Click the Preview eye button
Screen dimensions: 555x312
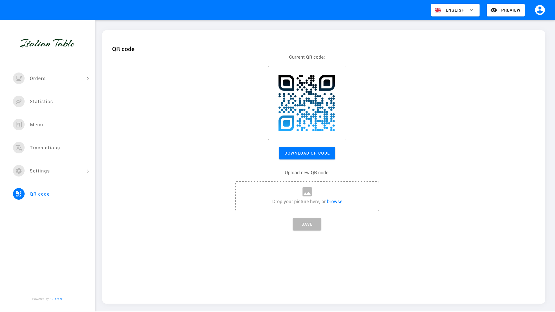point(505,10)
